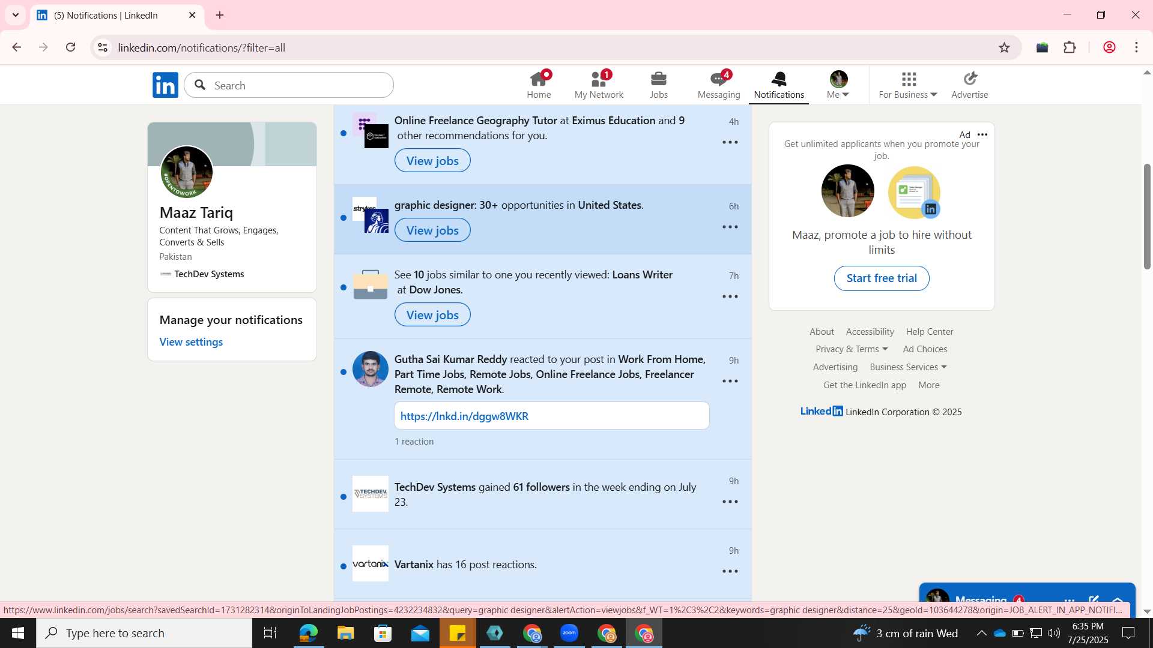View site information icon in address bar
Viewport: 1153px width, 648px height.
coord(103,47)
